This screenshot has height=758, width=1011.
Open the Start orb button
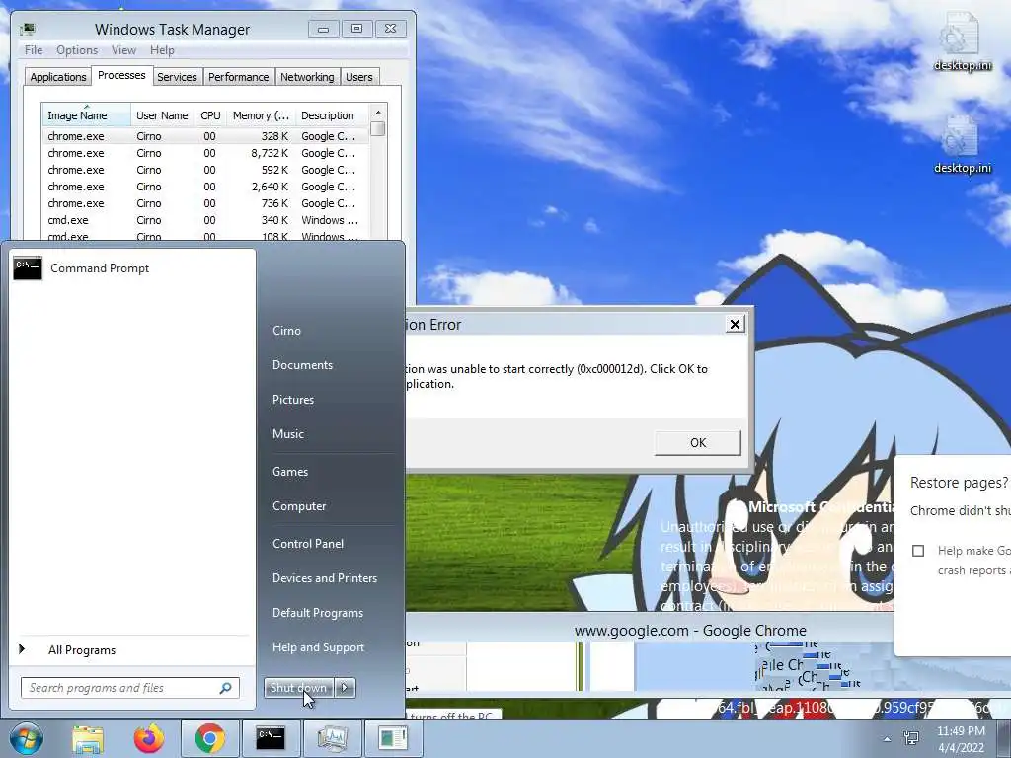[x=26, y=738]
